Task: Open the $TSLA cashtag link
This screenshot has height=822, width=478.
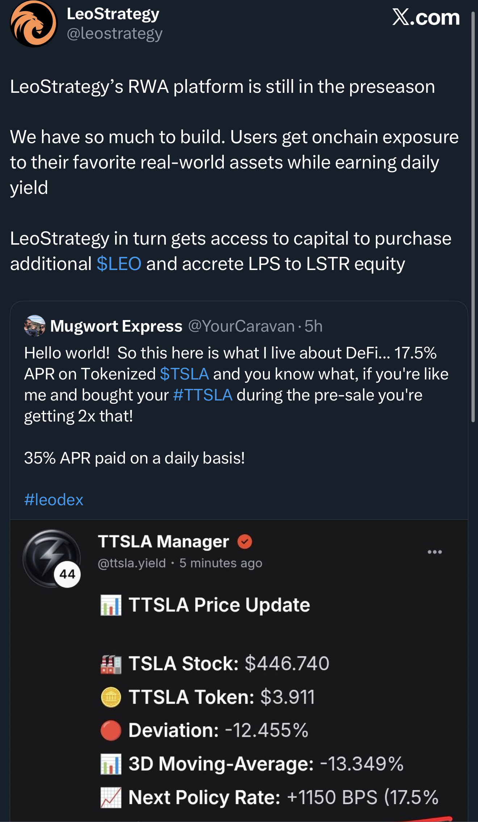Action: coord(184,374)
